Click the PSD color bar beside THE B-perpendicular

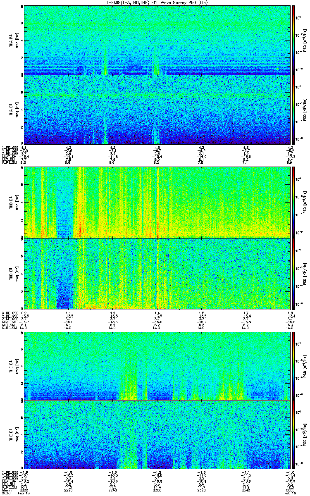[293, 365]
